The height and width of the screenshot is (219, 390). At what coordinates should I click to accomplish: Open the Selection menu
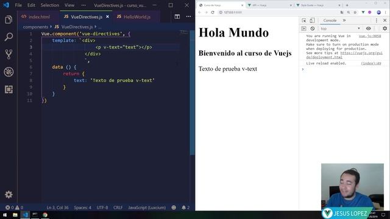(x=50, y=5)
